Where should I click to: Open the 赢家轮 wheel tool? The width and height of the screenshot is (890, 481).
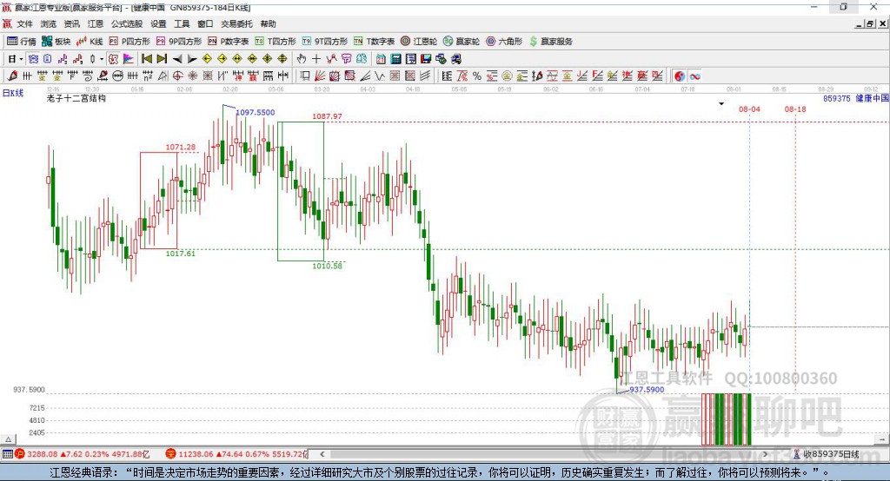(462, 42)
